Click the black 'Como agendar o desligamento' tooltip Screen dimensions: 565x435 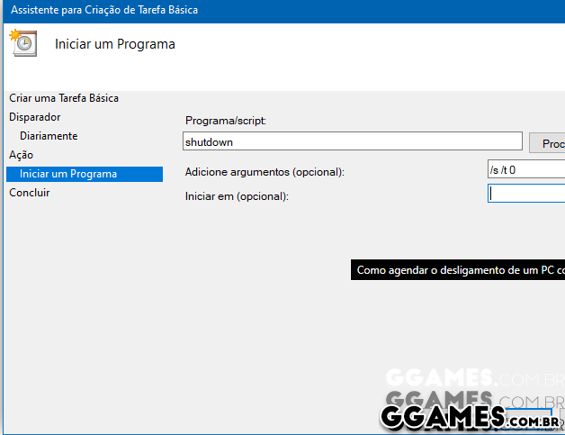458,269
